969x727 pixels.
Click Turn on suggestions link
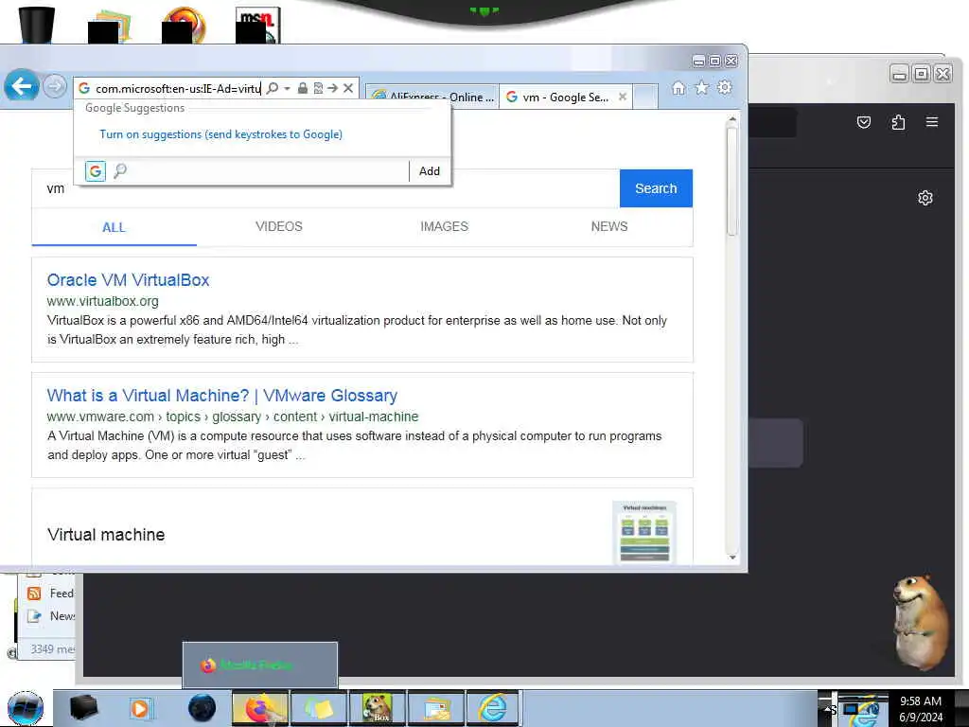click(x=220, y=134)
